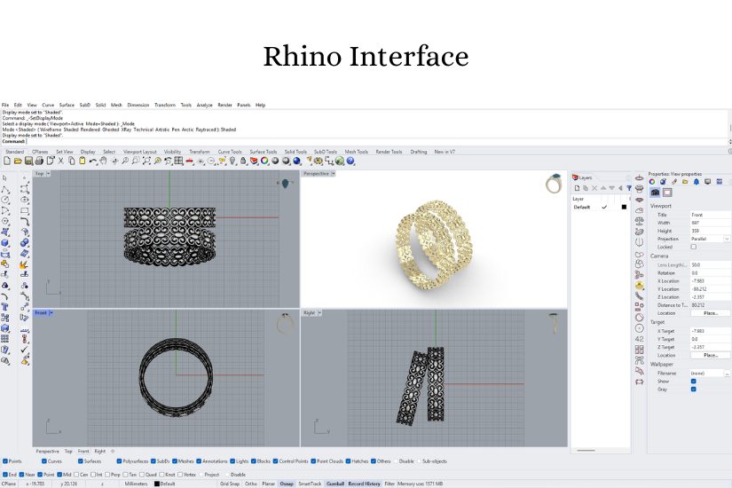Click the Default layer black color swatch
This screenshot has height=488, width=732.
[x=624, y=207]
